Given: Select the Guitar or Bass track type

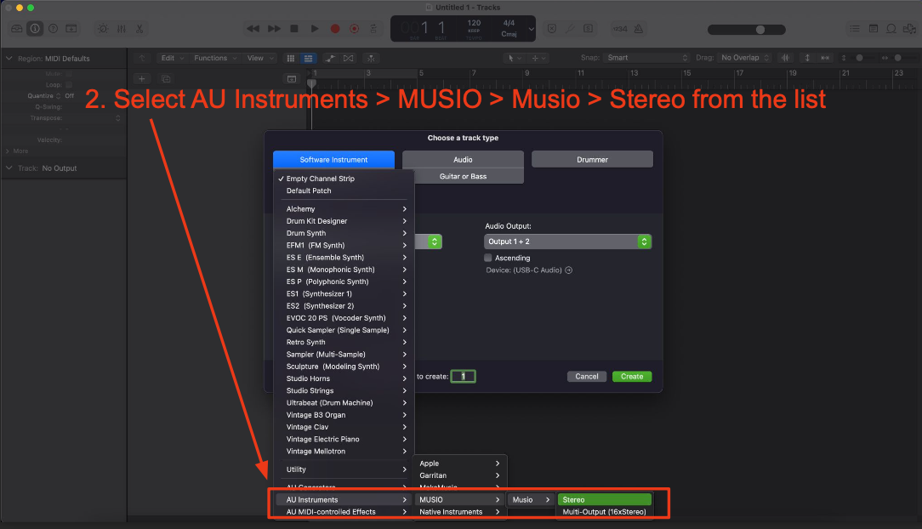Looking at the screenshot, I should (463, 176).
